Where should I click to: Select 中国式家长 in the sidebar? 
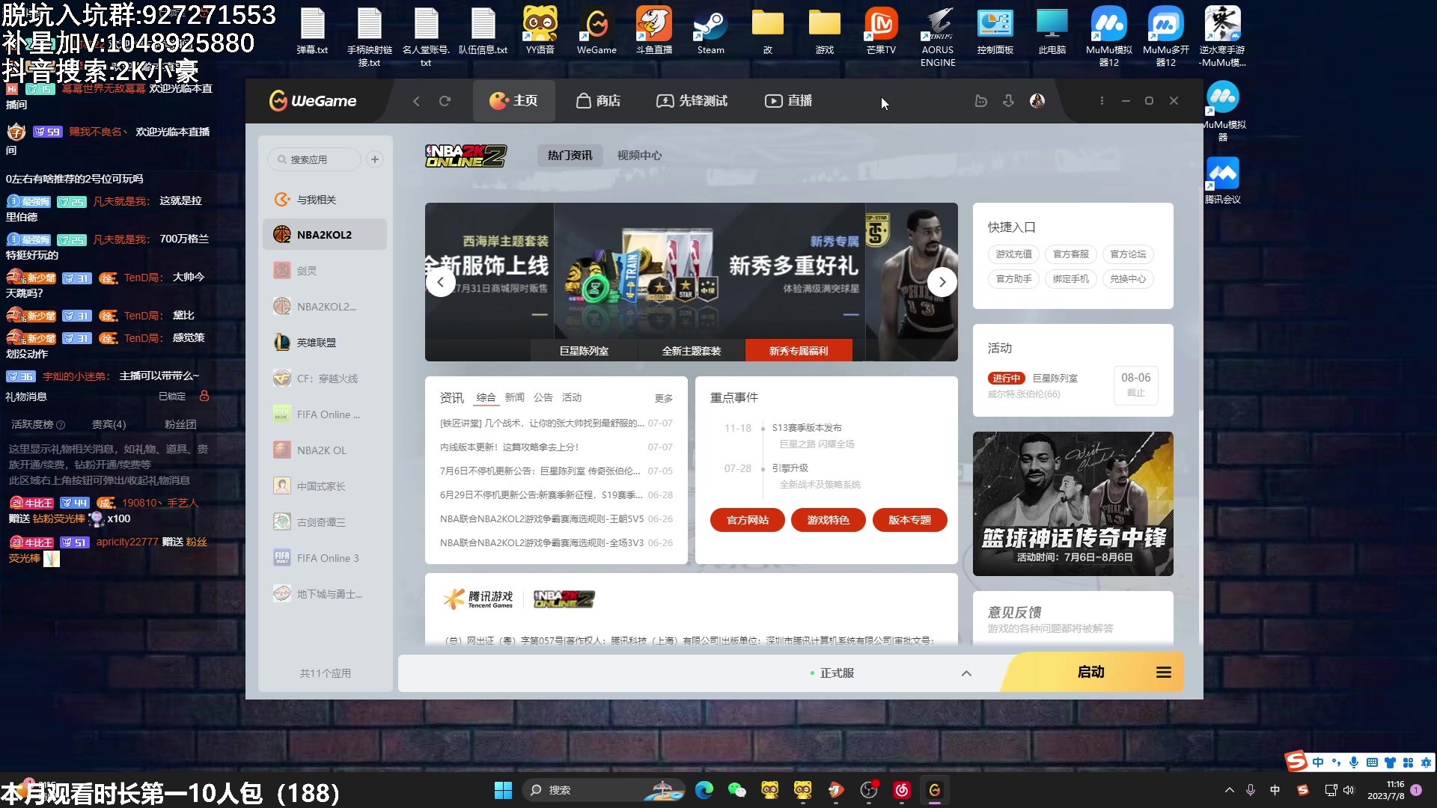point(325,486)
